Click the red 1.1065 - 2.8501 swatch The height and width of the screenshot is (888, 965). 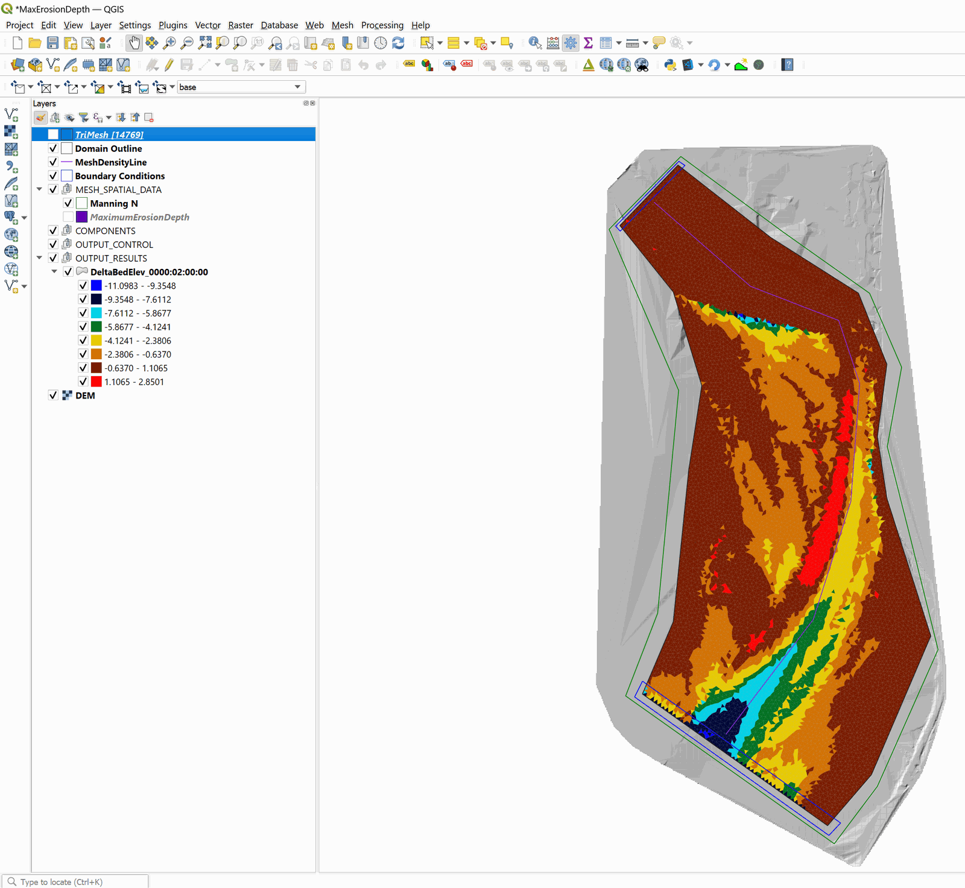pos(96,382)
